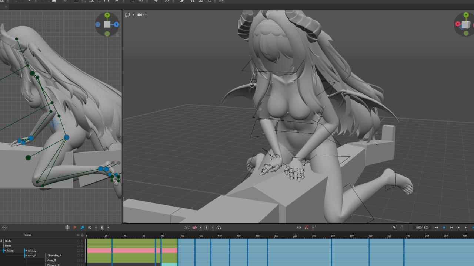Toggle lock checkbox for the Head track
474x266 pixels.
pos(82,246)
